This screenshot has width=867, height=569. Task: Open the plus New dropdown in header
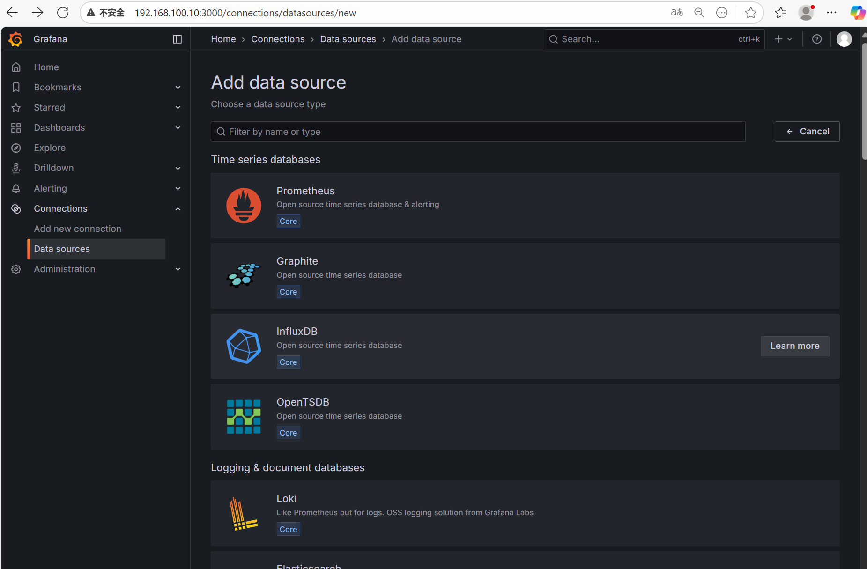coord(783,39)
